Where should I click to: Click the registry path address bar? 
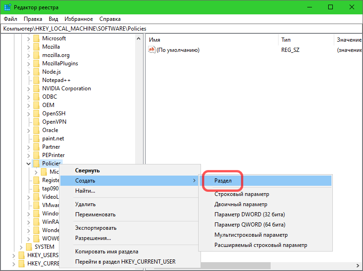(x=181, y=29)
